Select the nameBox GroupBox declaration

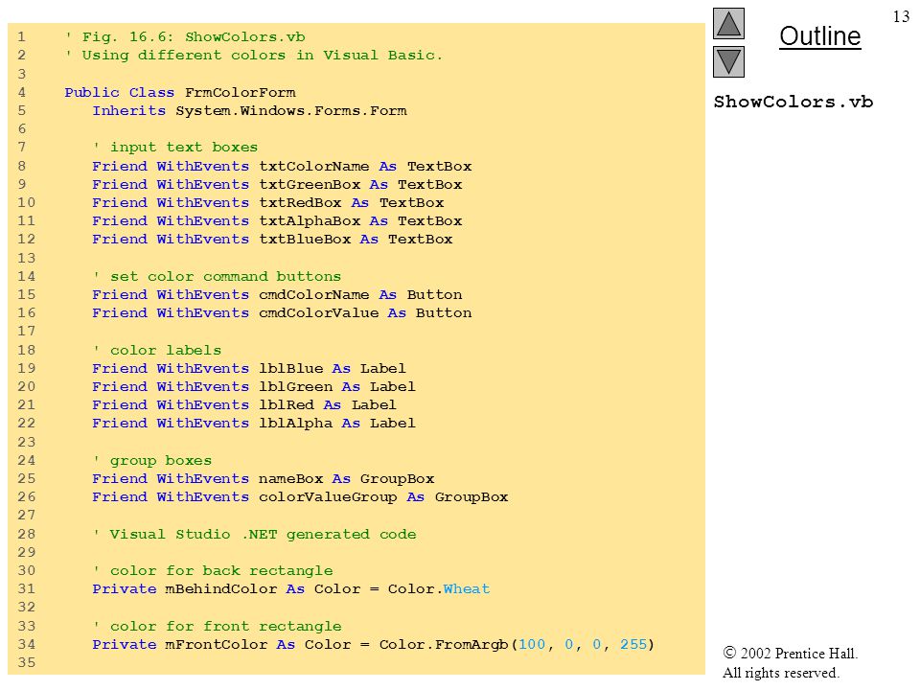point(264,479)
